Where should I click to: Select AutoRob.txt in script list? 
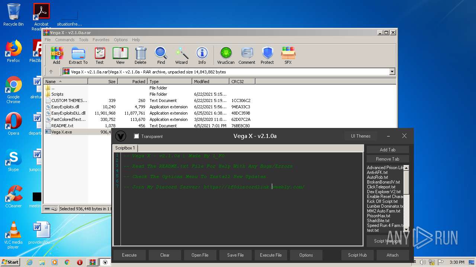pos(377,177)
